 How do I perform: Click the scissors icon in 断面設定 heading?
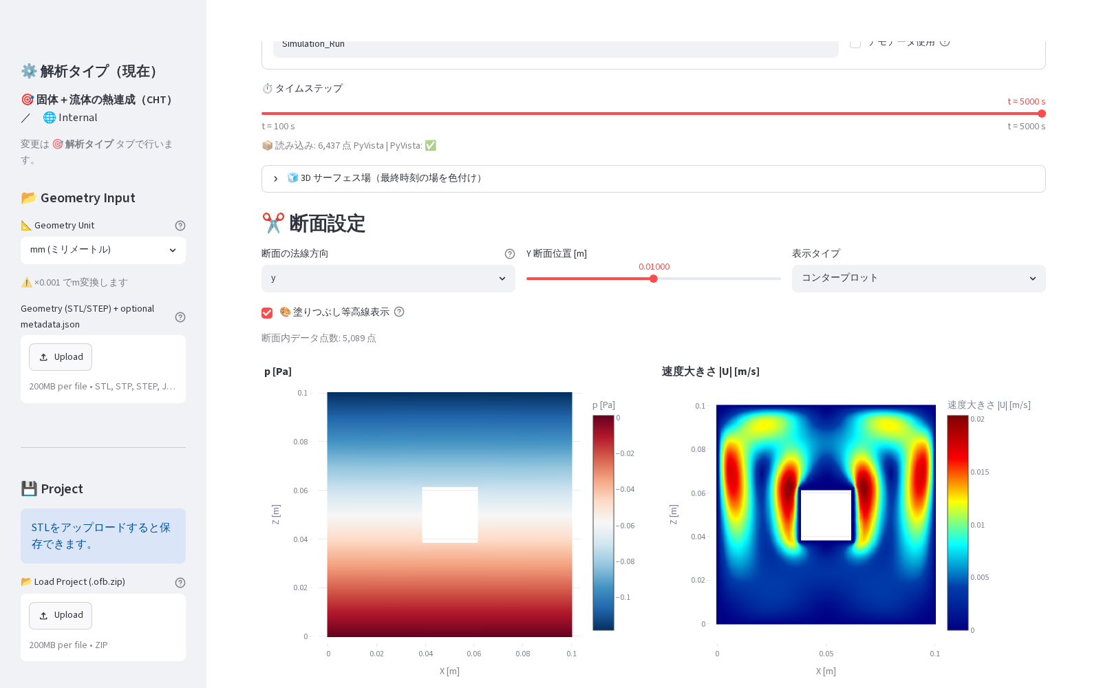pyautogui.click(x=273, y=224)
